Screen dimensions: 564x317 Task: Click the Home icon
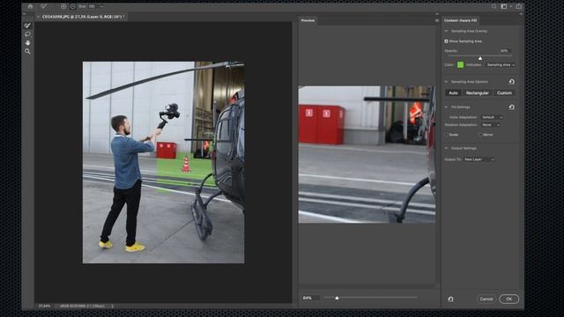click(x=31, y=6)
